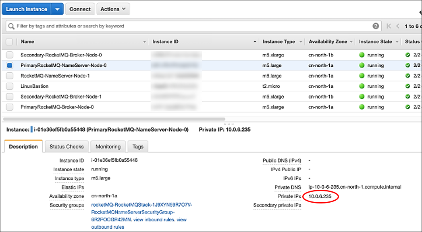Click the Instance ID column header
Viewport: 422px width, 232px height.
[x=165, y=42]
